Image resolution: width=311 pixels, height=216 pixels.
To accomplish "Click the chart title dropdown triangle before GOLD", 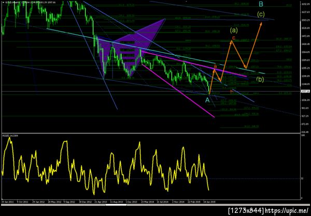I will click(3, 3).
